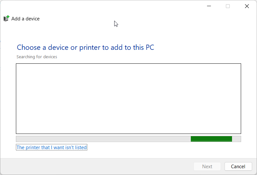The image size is (257, 175).
Task: Click the top border of device list
Action: click(128, 63)
